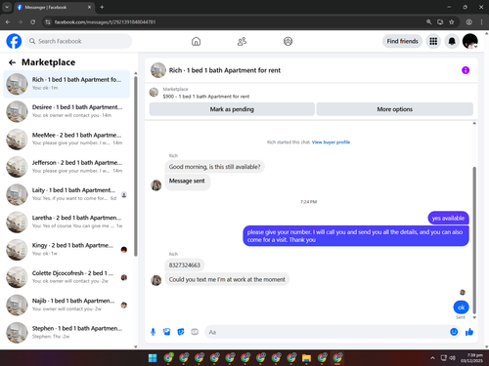Viewport: 489px width, 366px height.
Task: Bookmark this page with the star
Action: point(452,21)
